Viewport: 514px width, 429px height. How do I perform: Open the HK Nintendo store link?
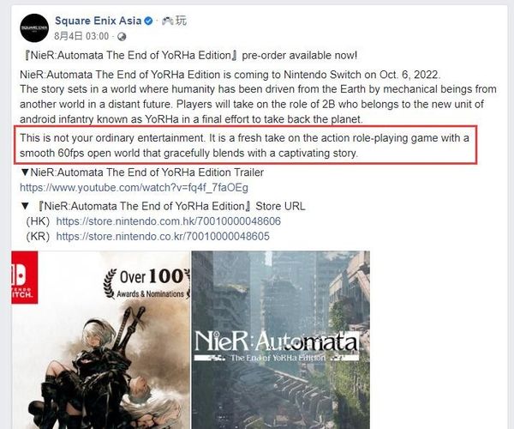pos(168,221)
